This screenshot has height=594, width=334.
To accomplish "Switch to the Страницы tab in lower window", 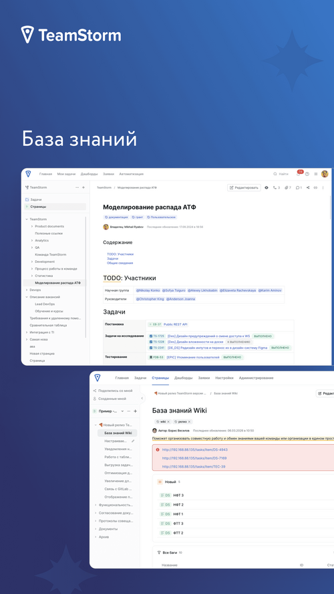I will pyautogui.click(x=160, y=378).
